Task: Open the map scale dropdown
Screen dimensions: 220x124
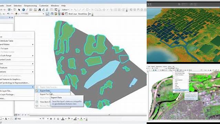Action: (x=43, y=14)
